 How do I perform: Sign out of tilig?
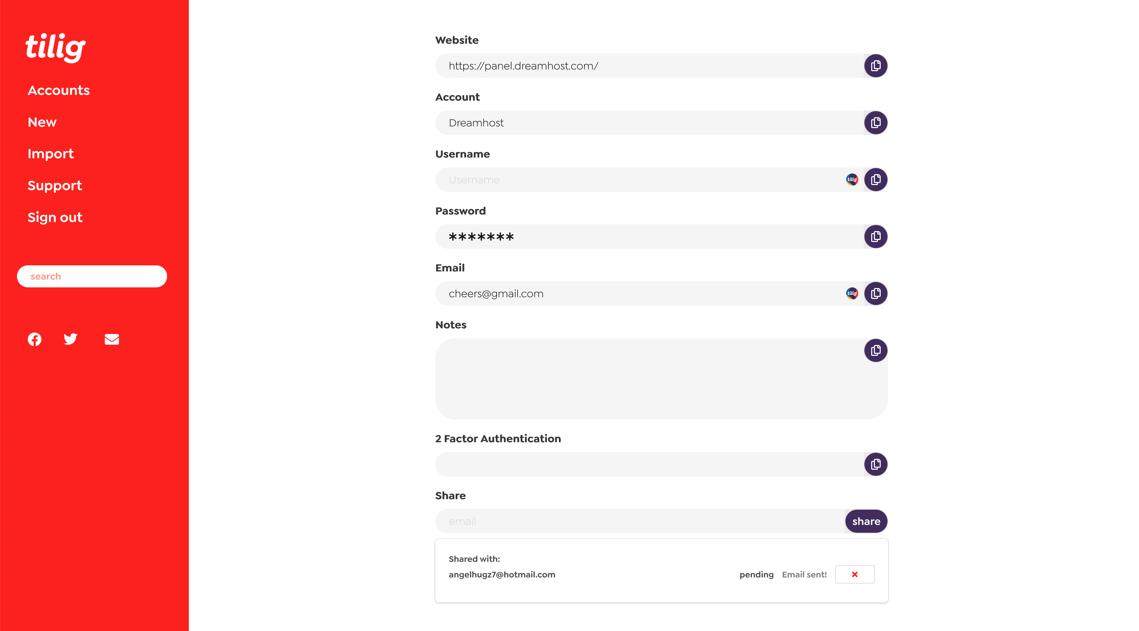coord(55,218)
